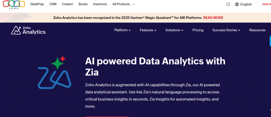The height and width of the screenshot is (117, 271).
Task: Expand the Success Stories dropdown
Action: coord(226,30)
